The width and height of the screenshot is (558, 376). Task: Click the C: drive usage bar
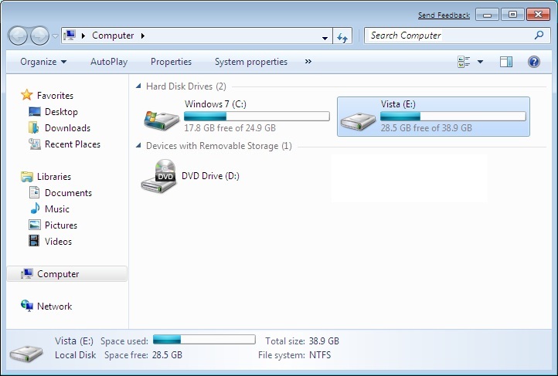257,117
